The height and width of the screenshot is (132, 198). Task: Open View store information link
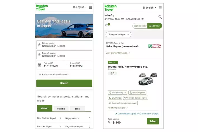[118, 53]
